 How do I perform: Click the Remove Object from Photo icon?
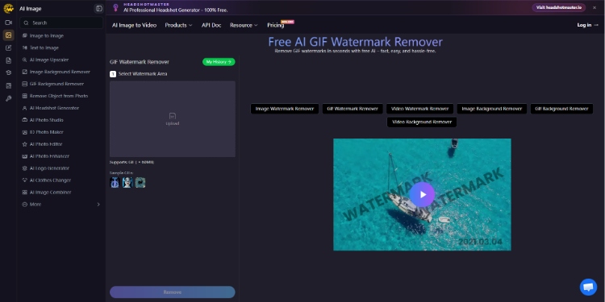click(25, 96)
